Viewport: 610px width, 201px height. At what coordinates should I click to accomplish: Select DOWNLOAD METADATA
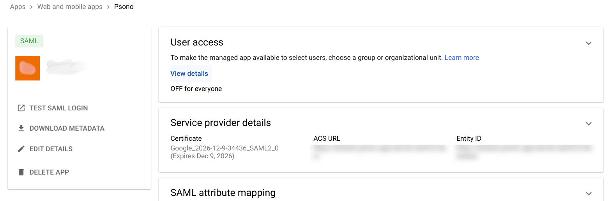coord(67,128)
